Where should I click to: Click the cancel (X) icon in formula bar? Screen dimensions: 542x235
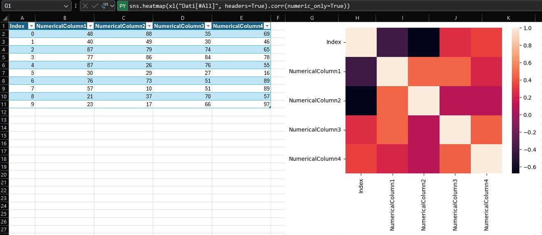click(x=85, y=6)
